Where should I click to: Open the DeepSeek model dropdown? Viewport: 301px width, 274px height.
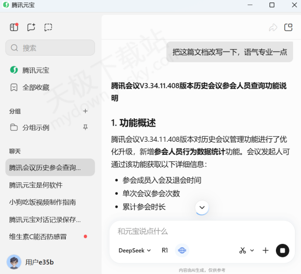(x=134, y=250)
